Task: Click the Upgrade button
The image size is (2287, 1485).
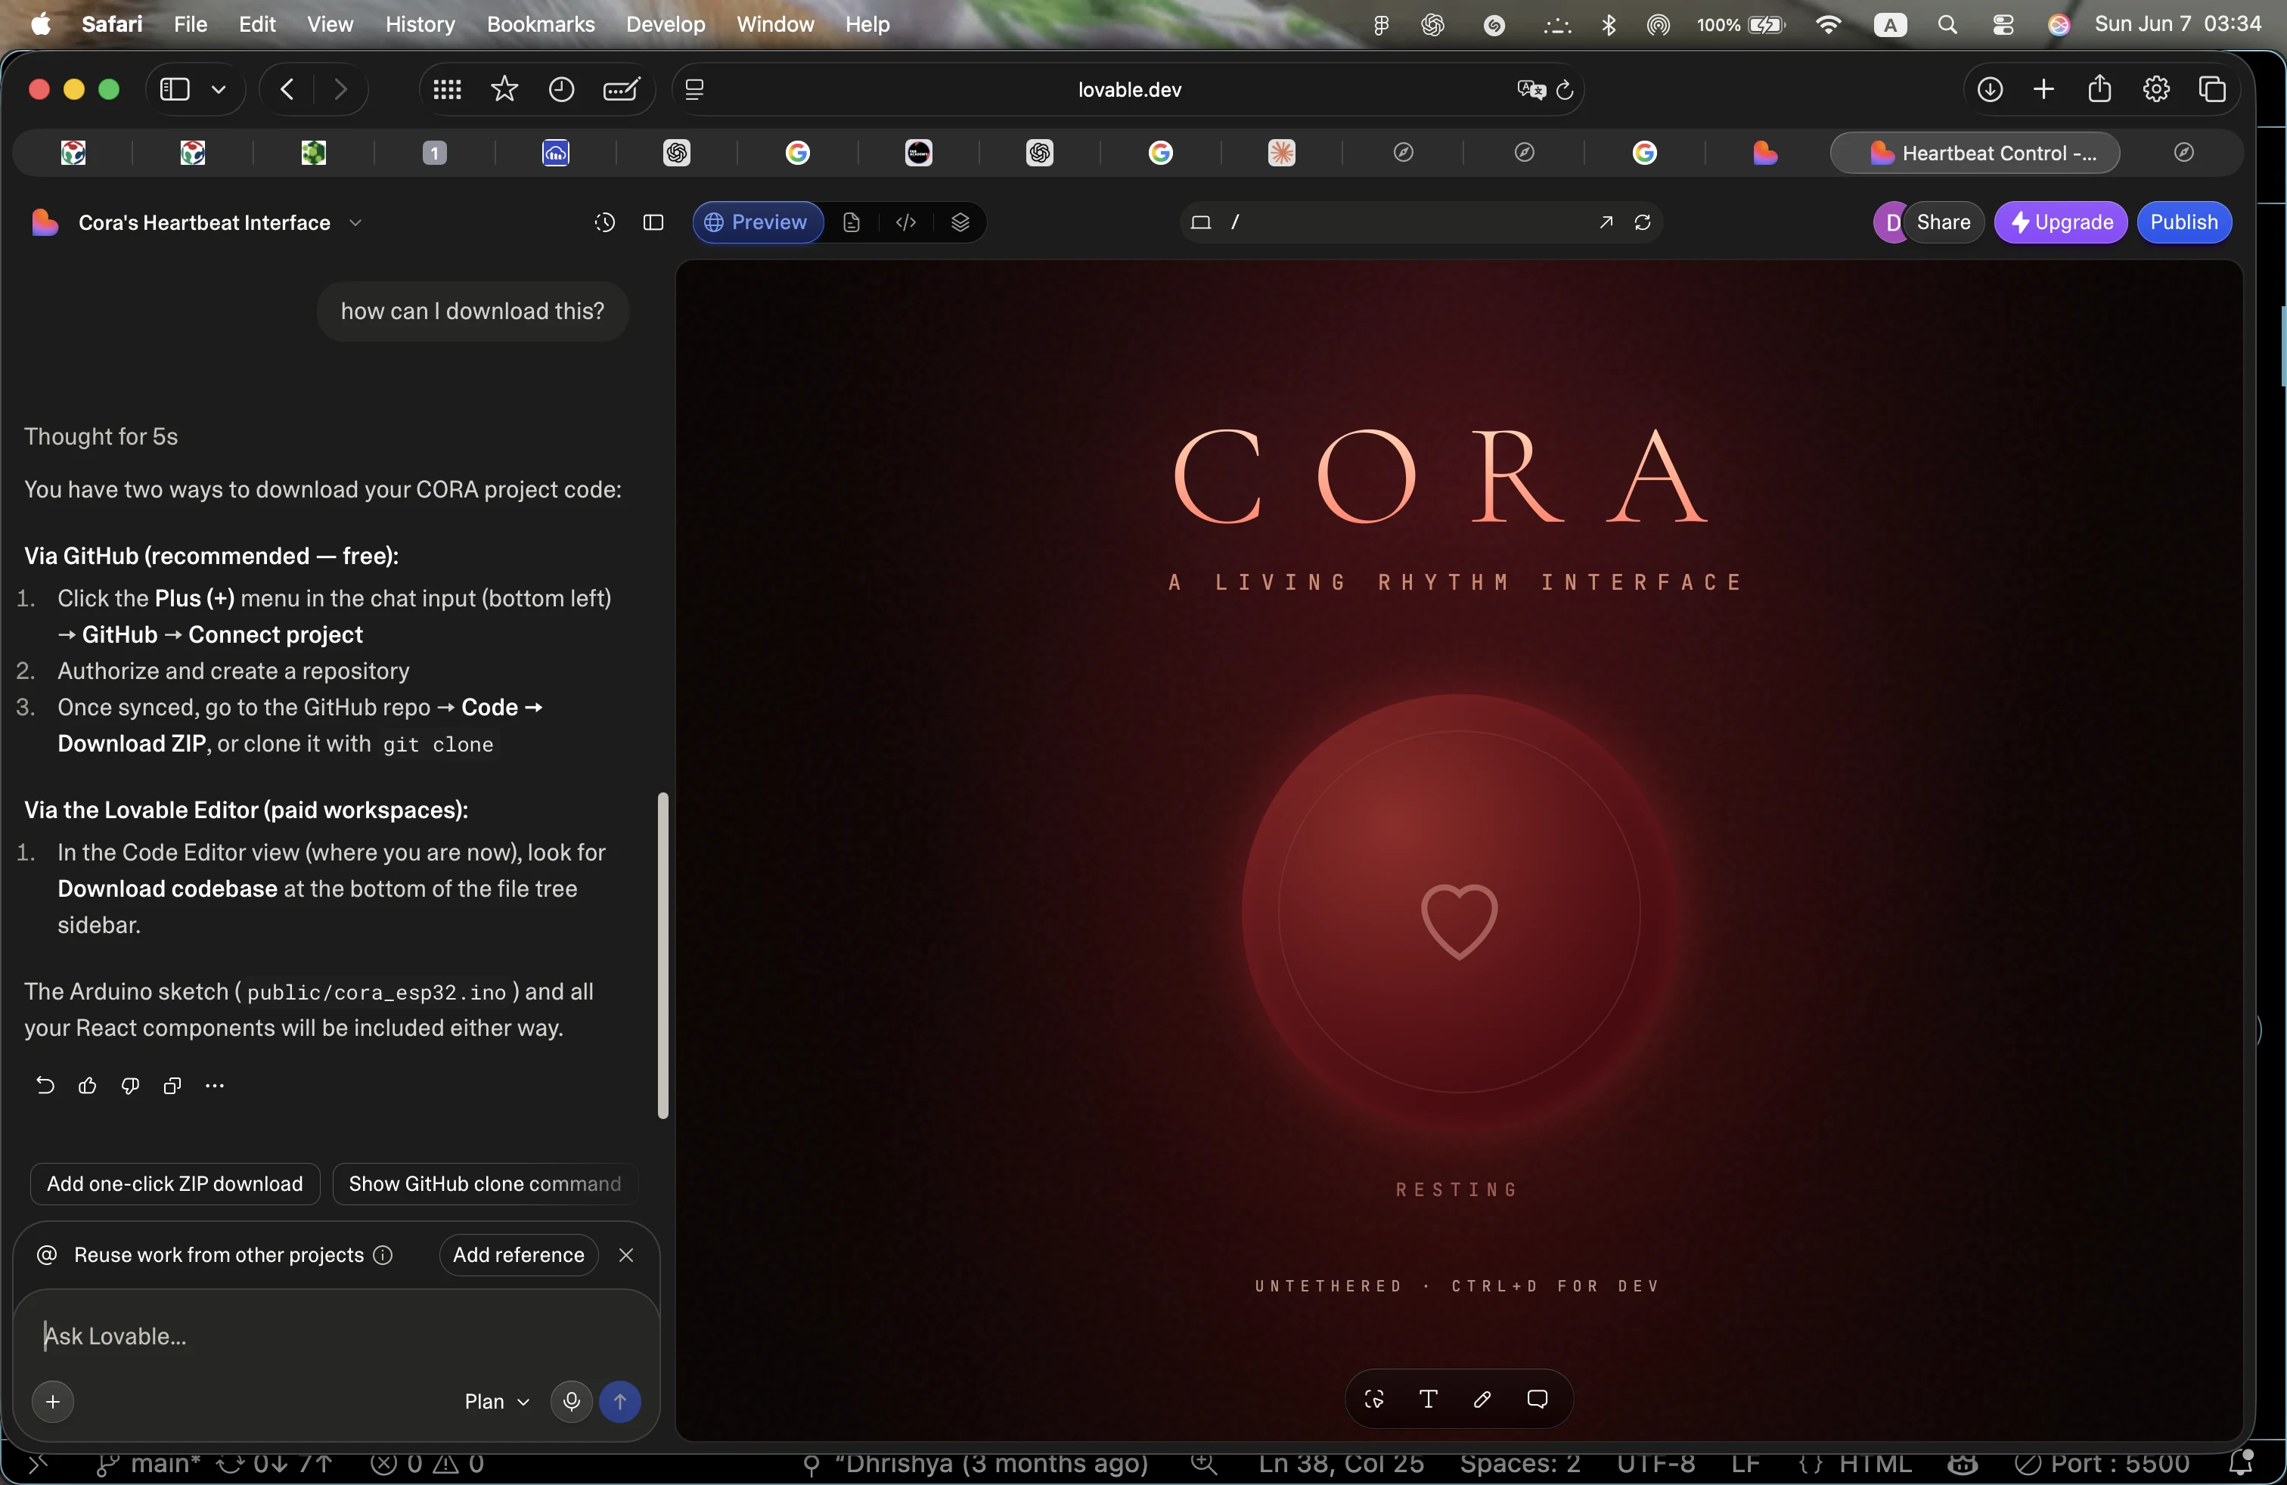Action: click(2061, 223)
